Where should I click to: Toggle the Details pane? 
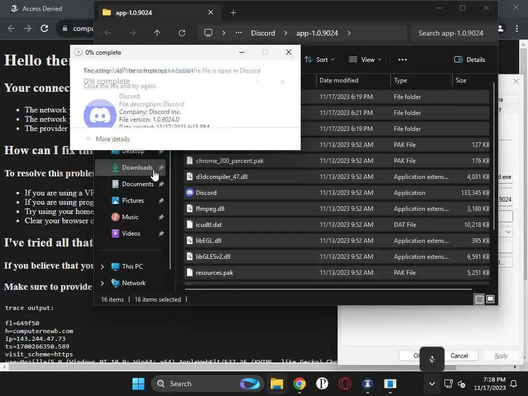tap(469, 60)
